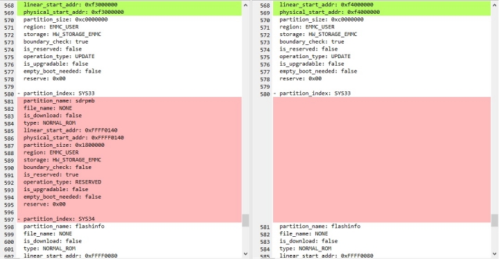
Task: Click 'is_reserved: false' in right pane
Action: tap(308, 49)
